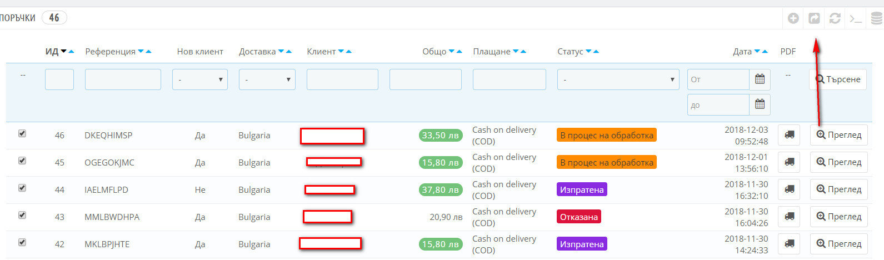
Task: Open the 'От' date calendar picker
Action: point(760,79)
